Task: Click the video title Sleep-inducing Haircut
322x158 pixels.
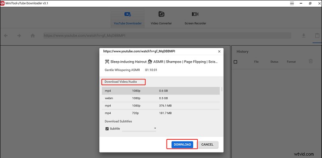Action: click(x=161, y=62)
